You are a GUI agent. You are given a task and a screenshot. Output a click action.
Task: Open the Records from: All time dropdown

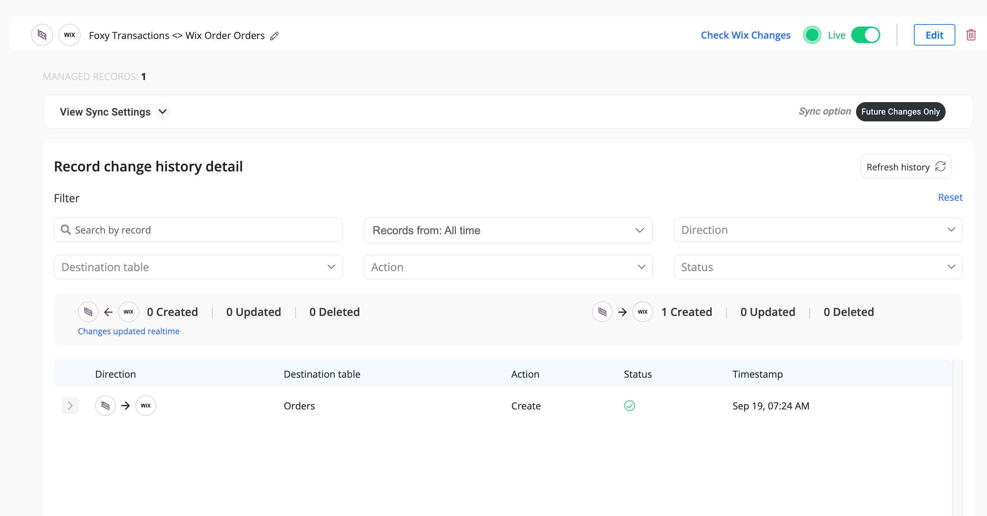508,230
